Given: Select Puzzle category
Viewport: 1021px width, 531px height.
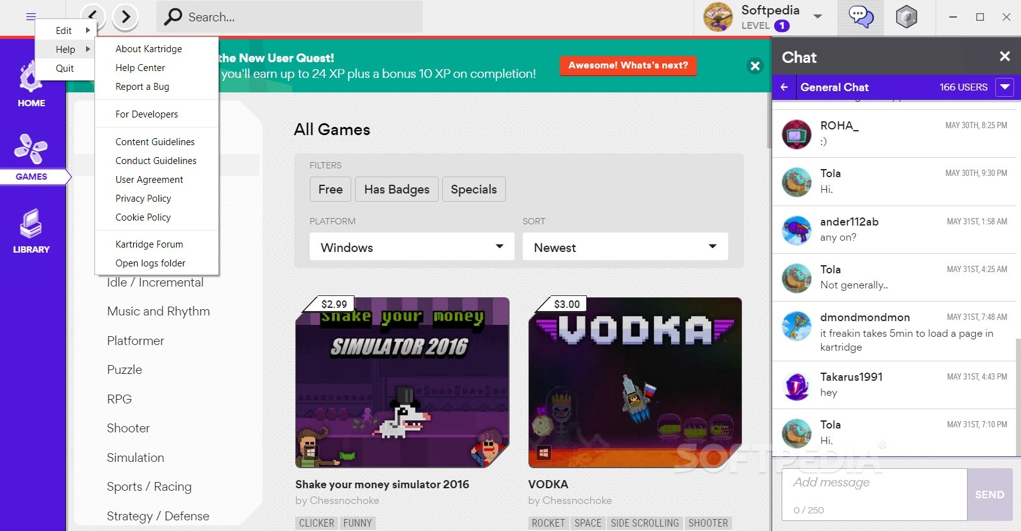Looking at the screenshot, I should click(x=124, y=370).
